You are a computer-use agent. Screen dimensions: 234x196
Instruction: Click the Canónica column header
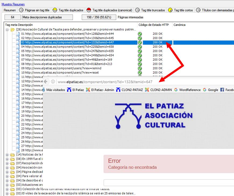179,25
